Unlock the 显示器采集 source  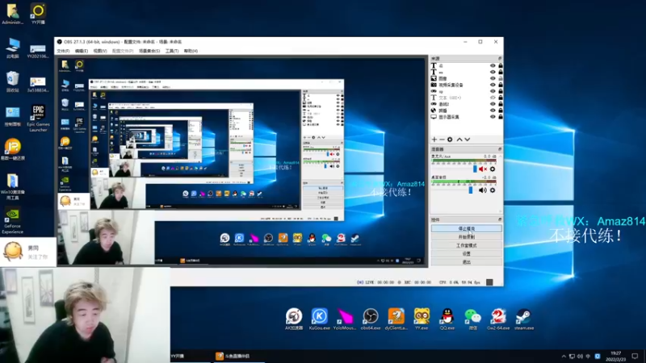point(501,117)
